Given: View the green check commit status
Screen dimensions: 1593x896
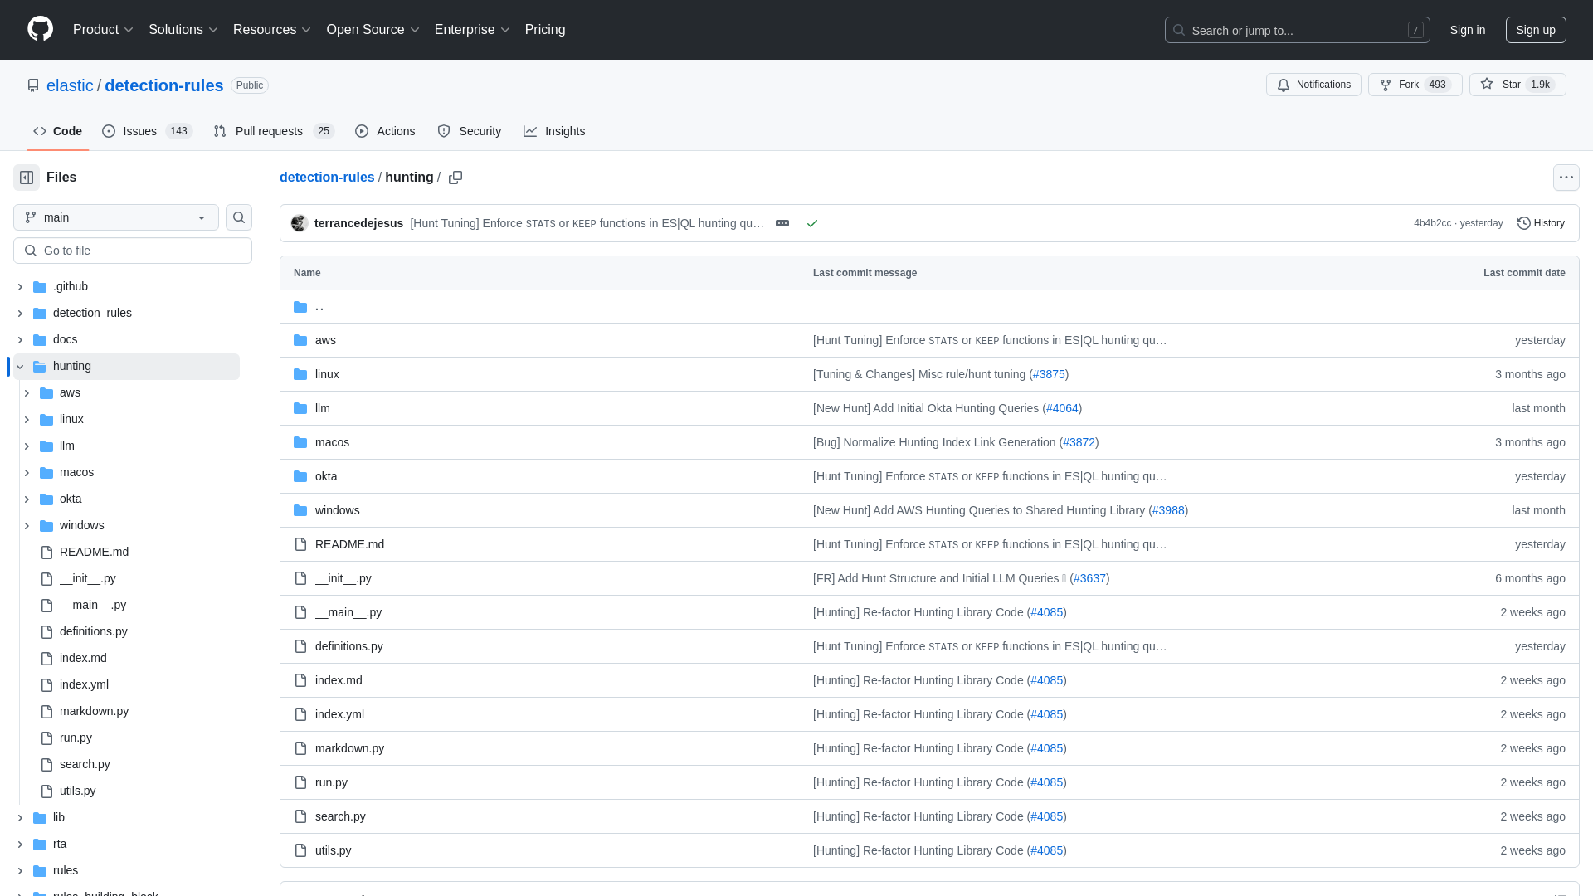Looking at the screenshot, I should 812,223.
